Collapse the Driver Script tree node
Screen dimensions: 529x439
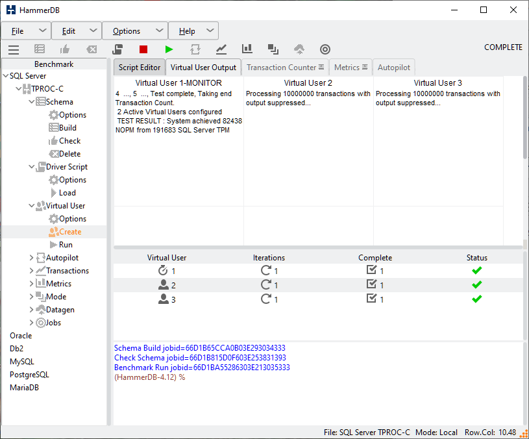[x=32, y=167]
